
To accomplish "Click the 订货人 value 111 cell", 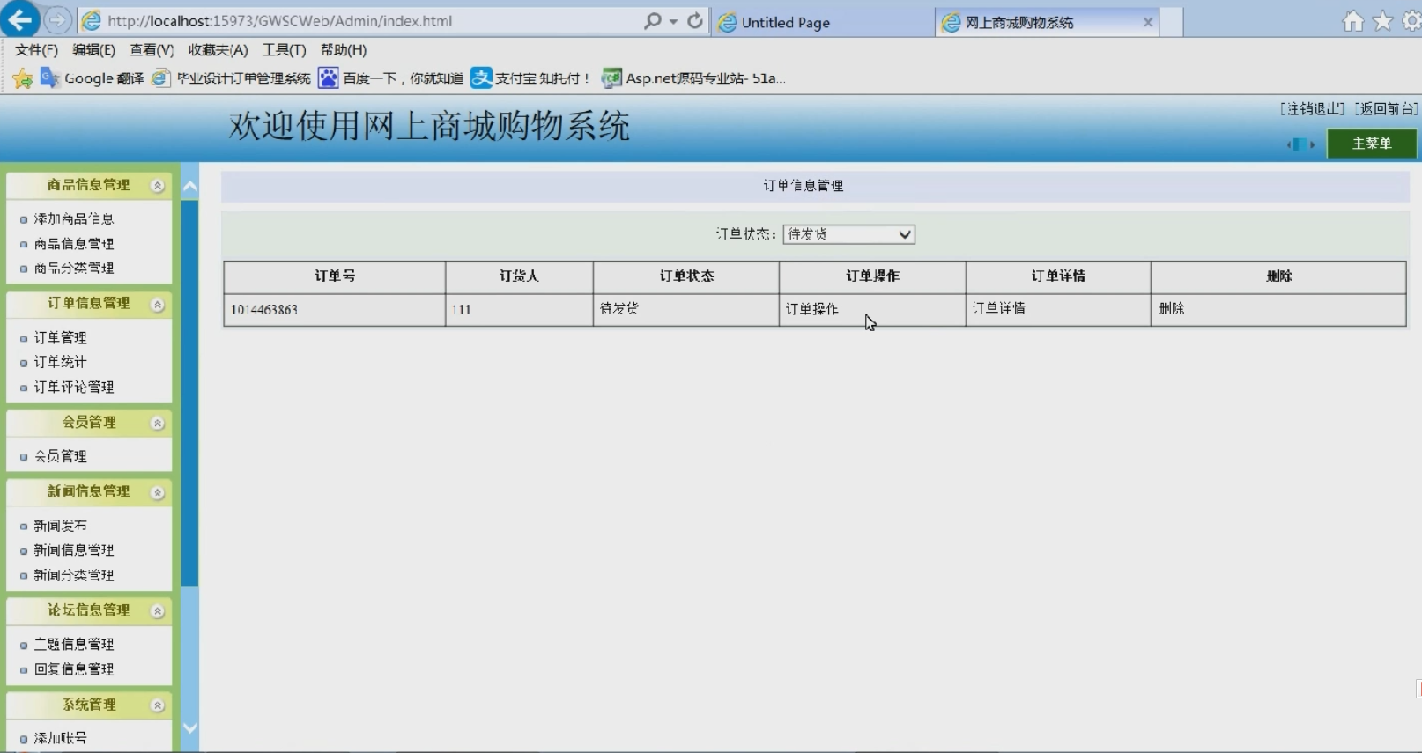I will [x=519, y=310].
